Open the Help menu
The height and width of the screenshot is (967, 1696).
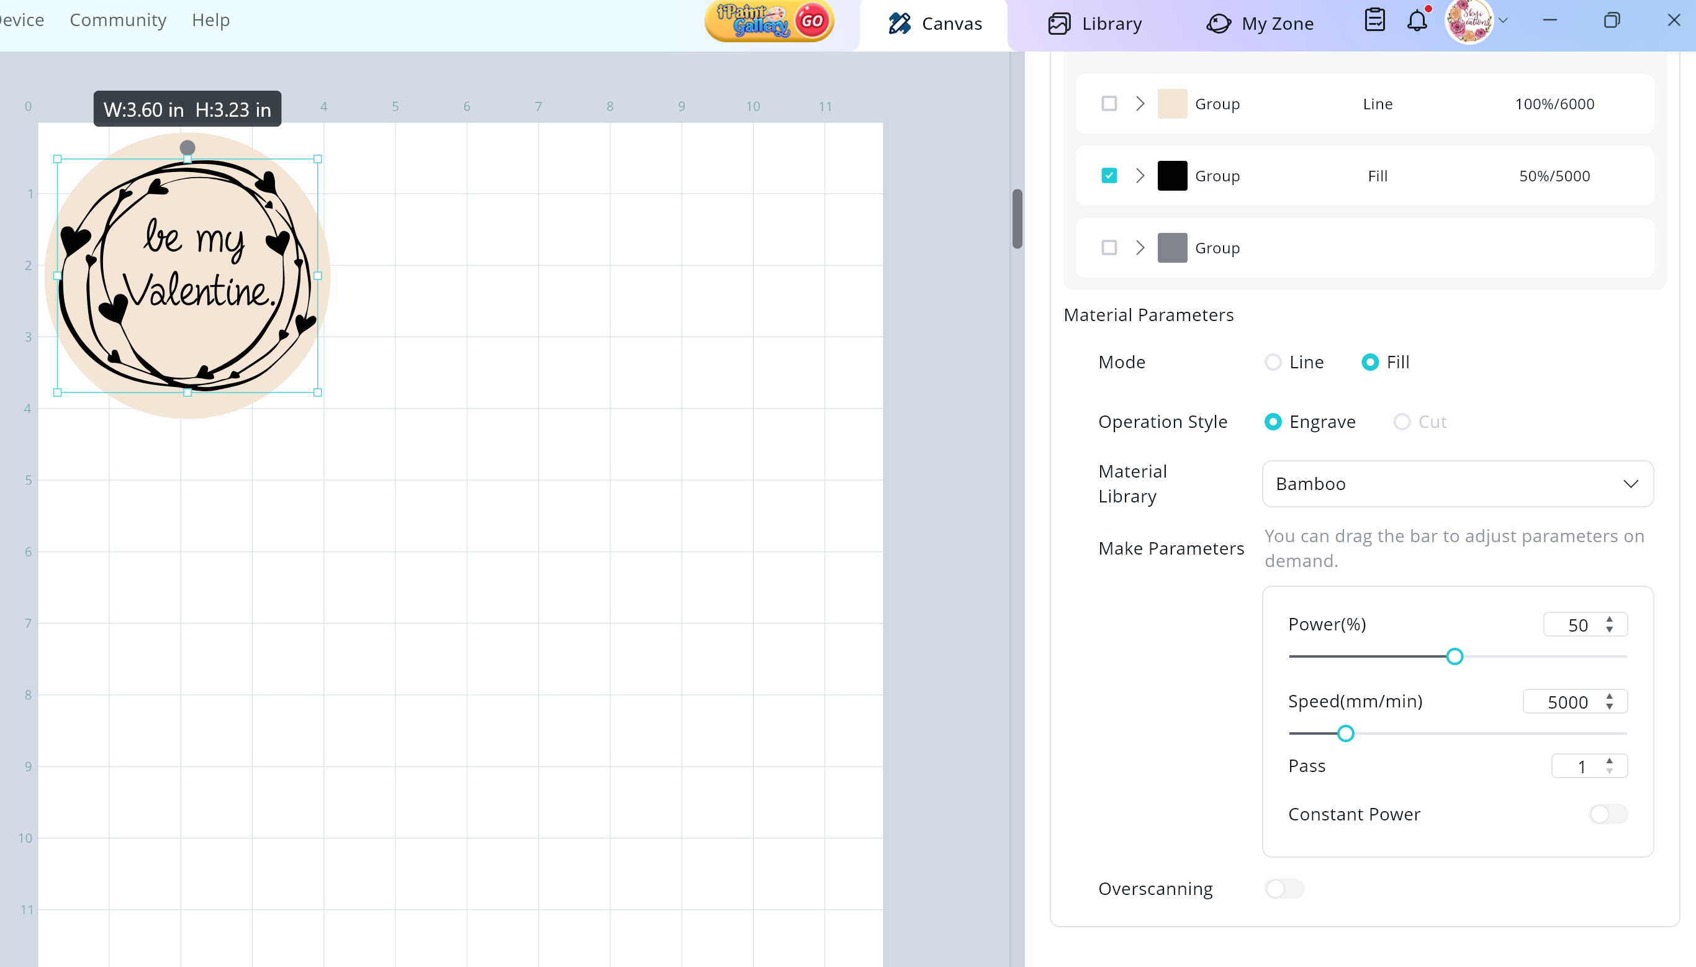[210, 20]
